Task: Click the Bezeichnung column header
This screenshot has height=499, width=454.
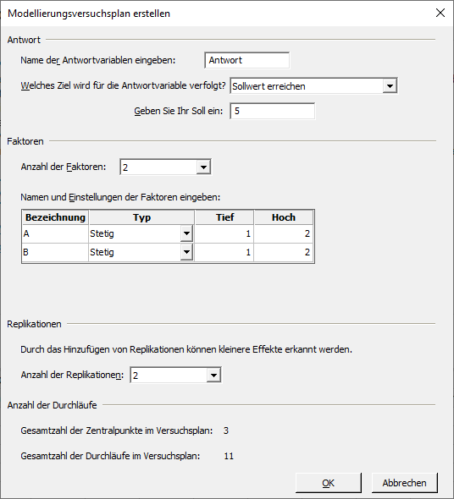Action: tap(55, 217)
